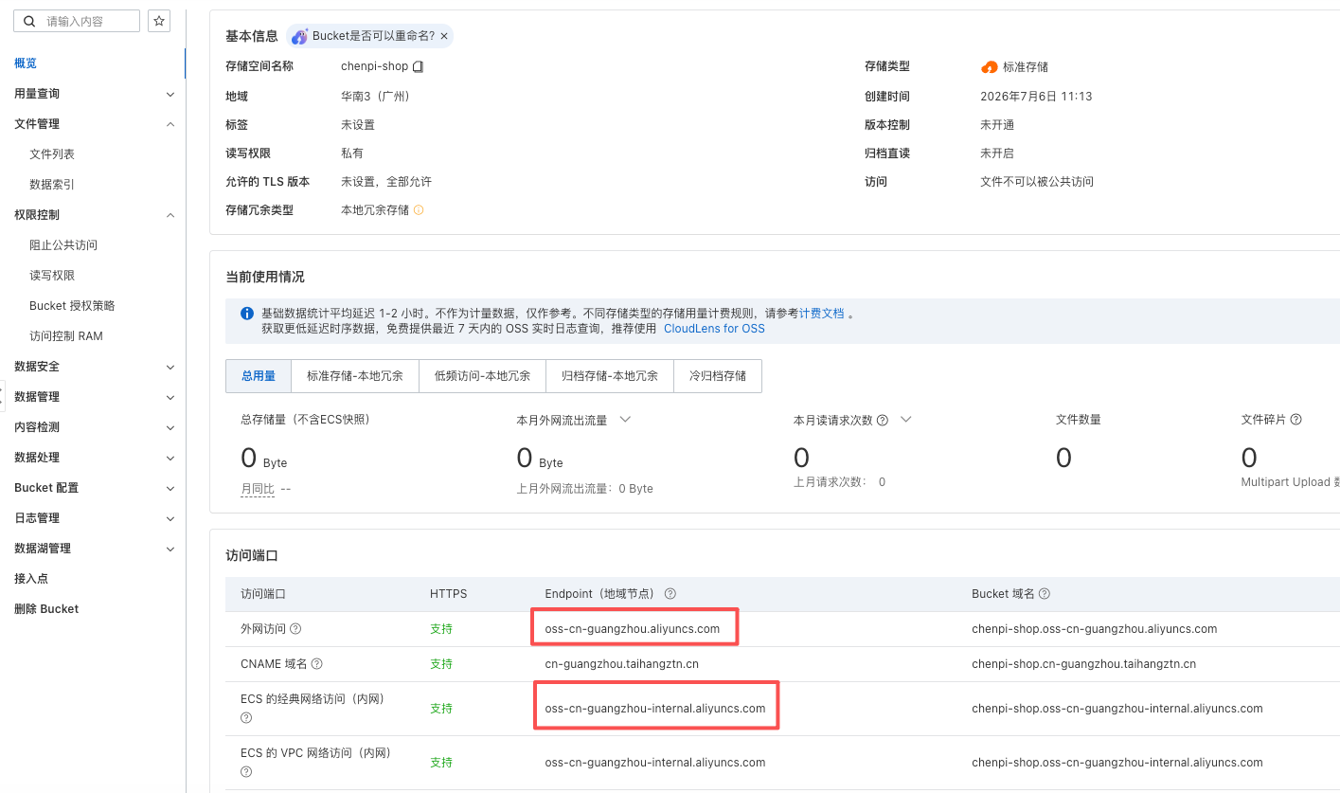
Task: Click the 未设置，全部允许 TLS value
Action: pyautogui.click(x=386, y=182)
